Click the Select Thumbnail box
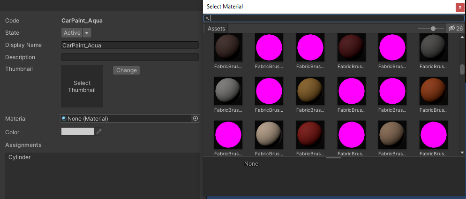The height and width of the screenshot is (199, 466). (82, 86)
